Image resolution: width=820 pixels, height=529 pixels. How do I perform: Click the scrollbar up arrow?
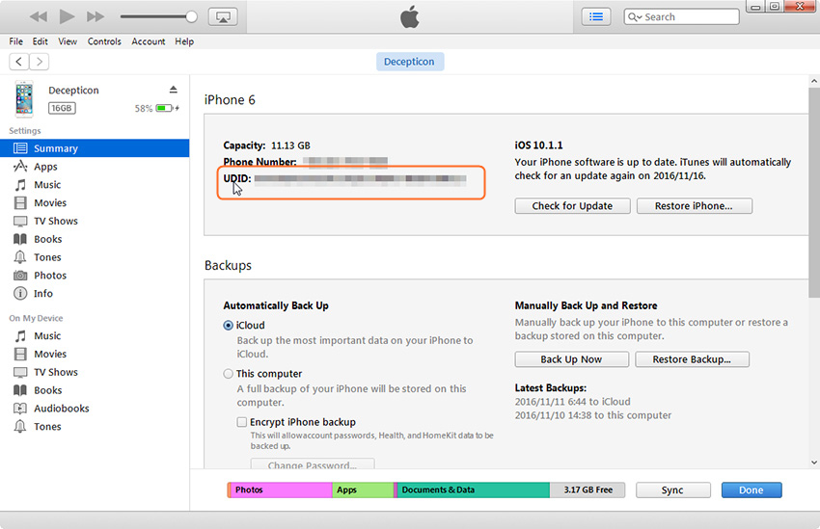click(x=814, y=81)
